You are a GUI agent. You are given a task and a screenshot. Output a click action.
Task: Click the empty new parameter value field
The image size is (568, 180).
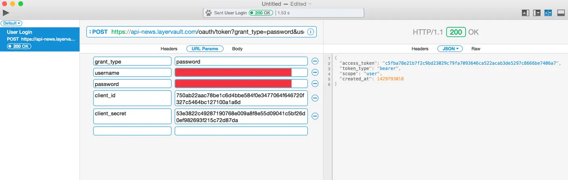pyautogui.click(x=241, y=131)
